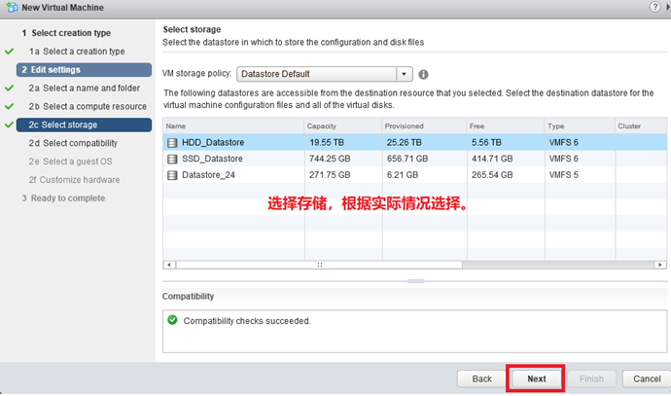This screenshot has height=396, width=671.
Task: Click the Cancel button
Action: [x=647, y=378]
